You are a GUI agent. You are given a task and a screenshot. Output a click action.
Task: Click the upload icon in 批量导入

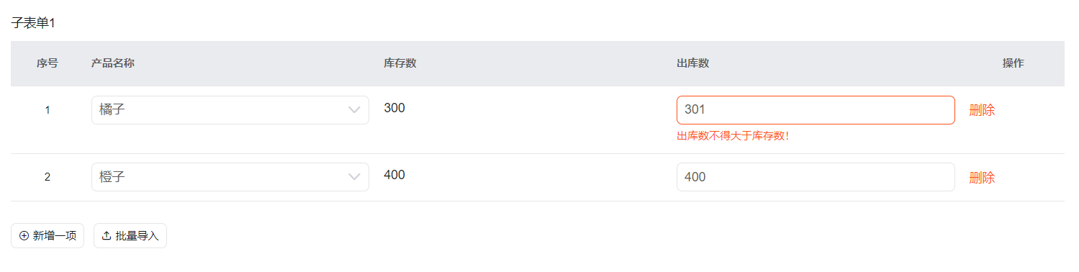click(x=107, y=236)
